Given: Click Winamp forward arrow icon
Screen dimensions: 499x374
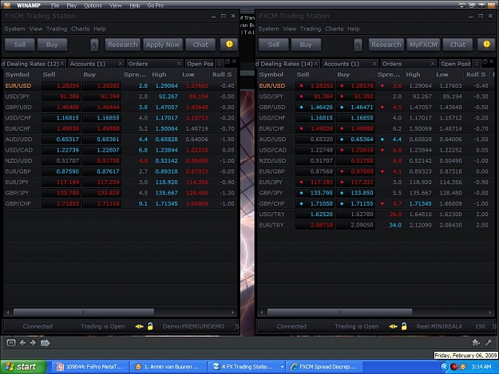Looking at the screenshot, I should tap(33, 343).
